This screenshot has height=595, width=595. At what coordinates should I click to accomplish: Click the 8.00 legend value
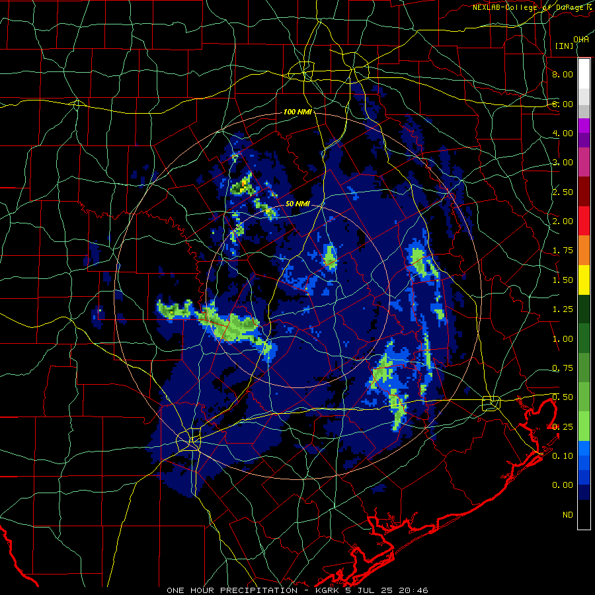(563, 74)
